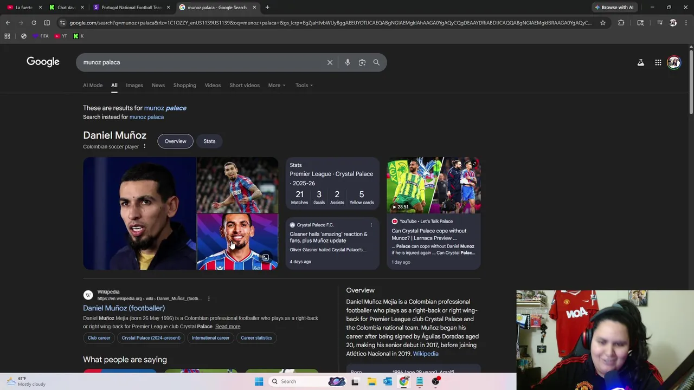Switch to the AI Mode tab
This screenshot has width=694, height=390.
(93, 85)
